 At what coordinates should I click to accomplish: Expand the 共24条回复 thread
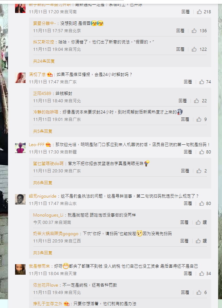tap(44, 61)
